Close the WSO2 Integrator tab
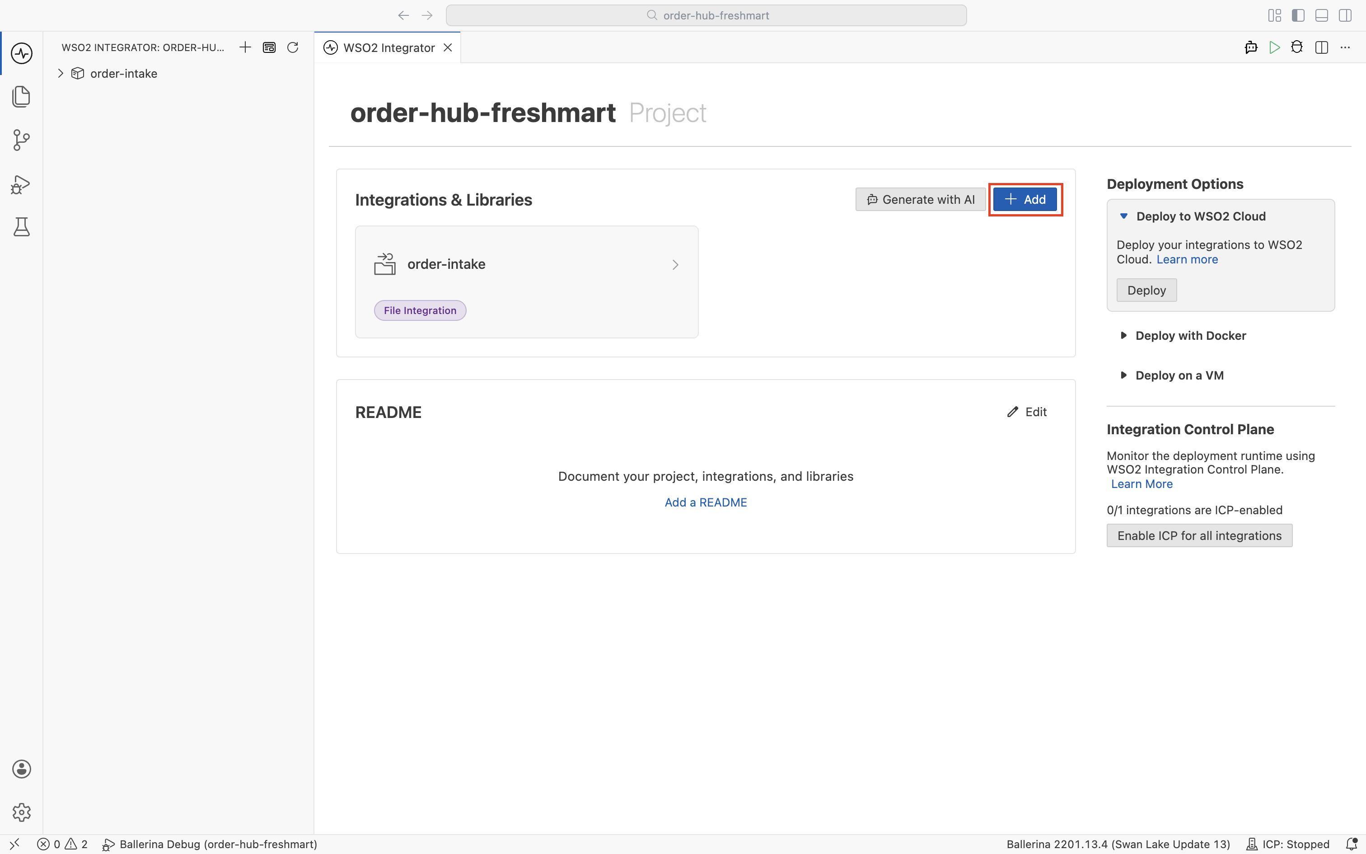 pyautogui.click(x=448, y=47)
